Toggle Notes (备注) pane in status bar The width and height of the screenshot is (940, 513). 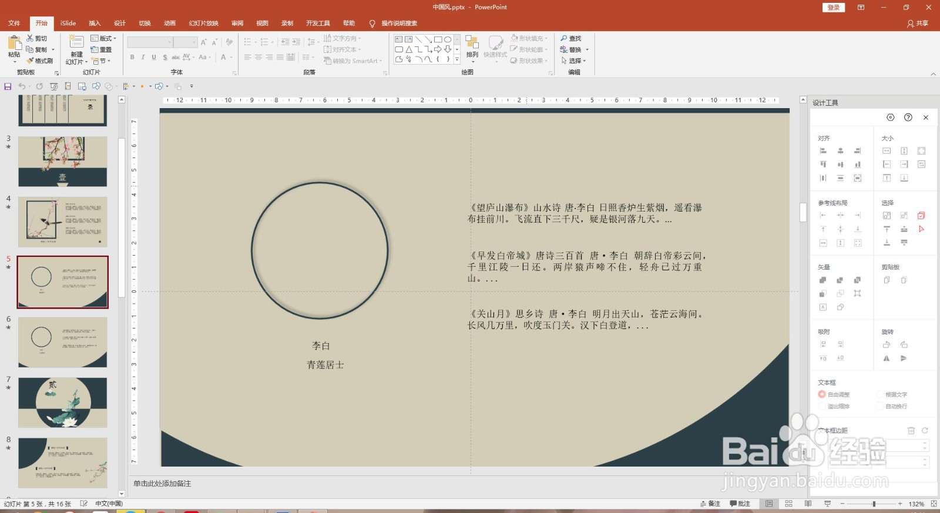[710, 504]
